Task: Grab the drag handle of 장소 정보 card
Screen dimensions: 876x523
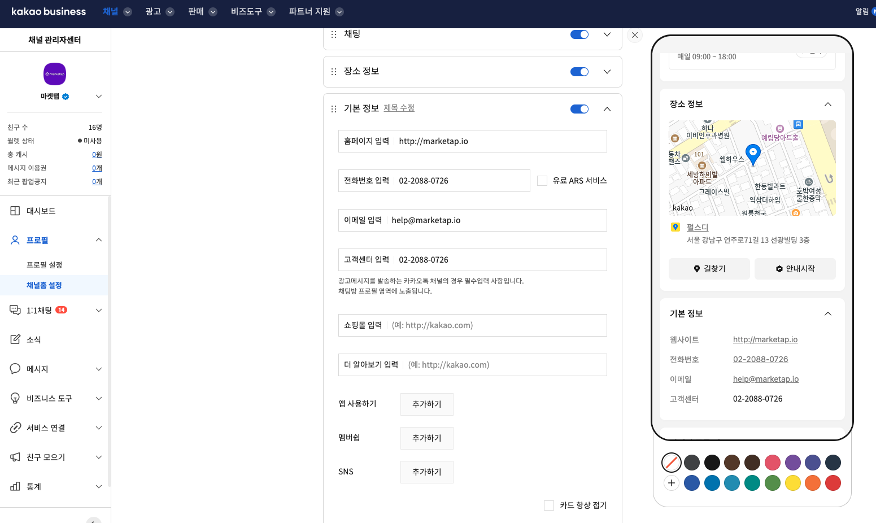Action: [334, 72]
